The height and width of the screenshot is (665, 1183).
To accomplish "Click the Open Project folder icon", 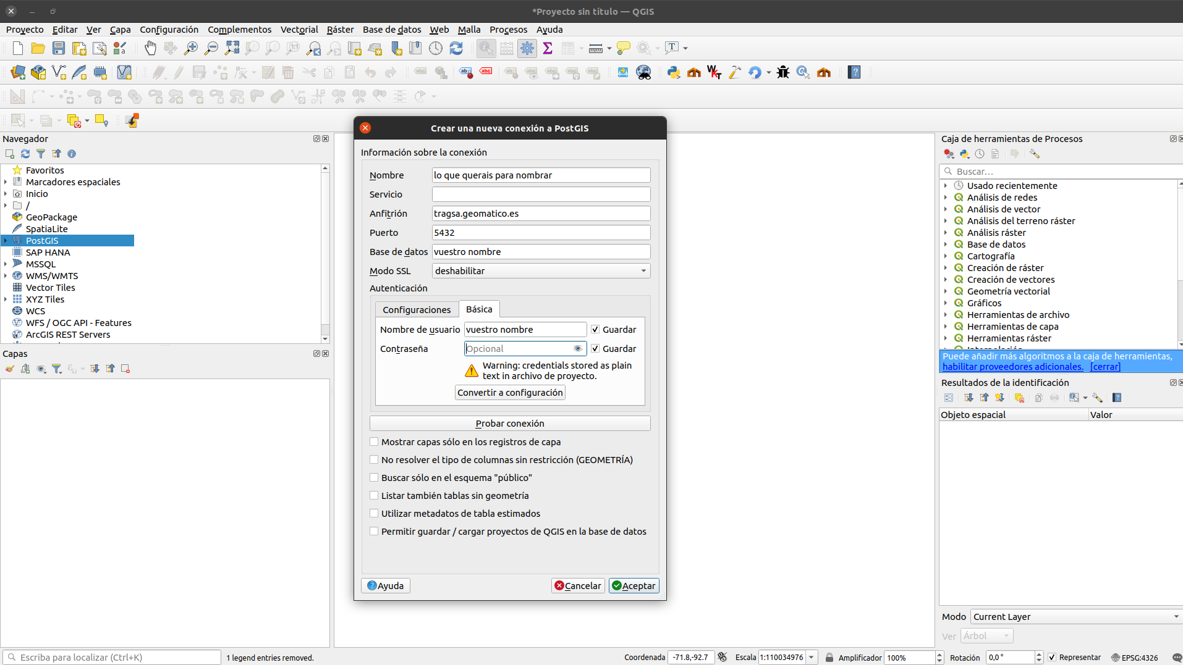I will click(38, 48).
